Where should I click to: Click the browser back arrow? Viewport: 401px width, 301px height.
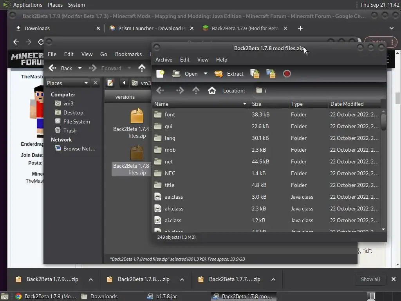16,42
